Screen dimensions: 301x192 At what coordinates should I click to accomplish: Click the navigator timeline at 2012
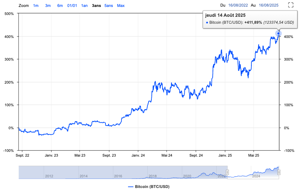[x=49, y=176]
